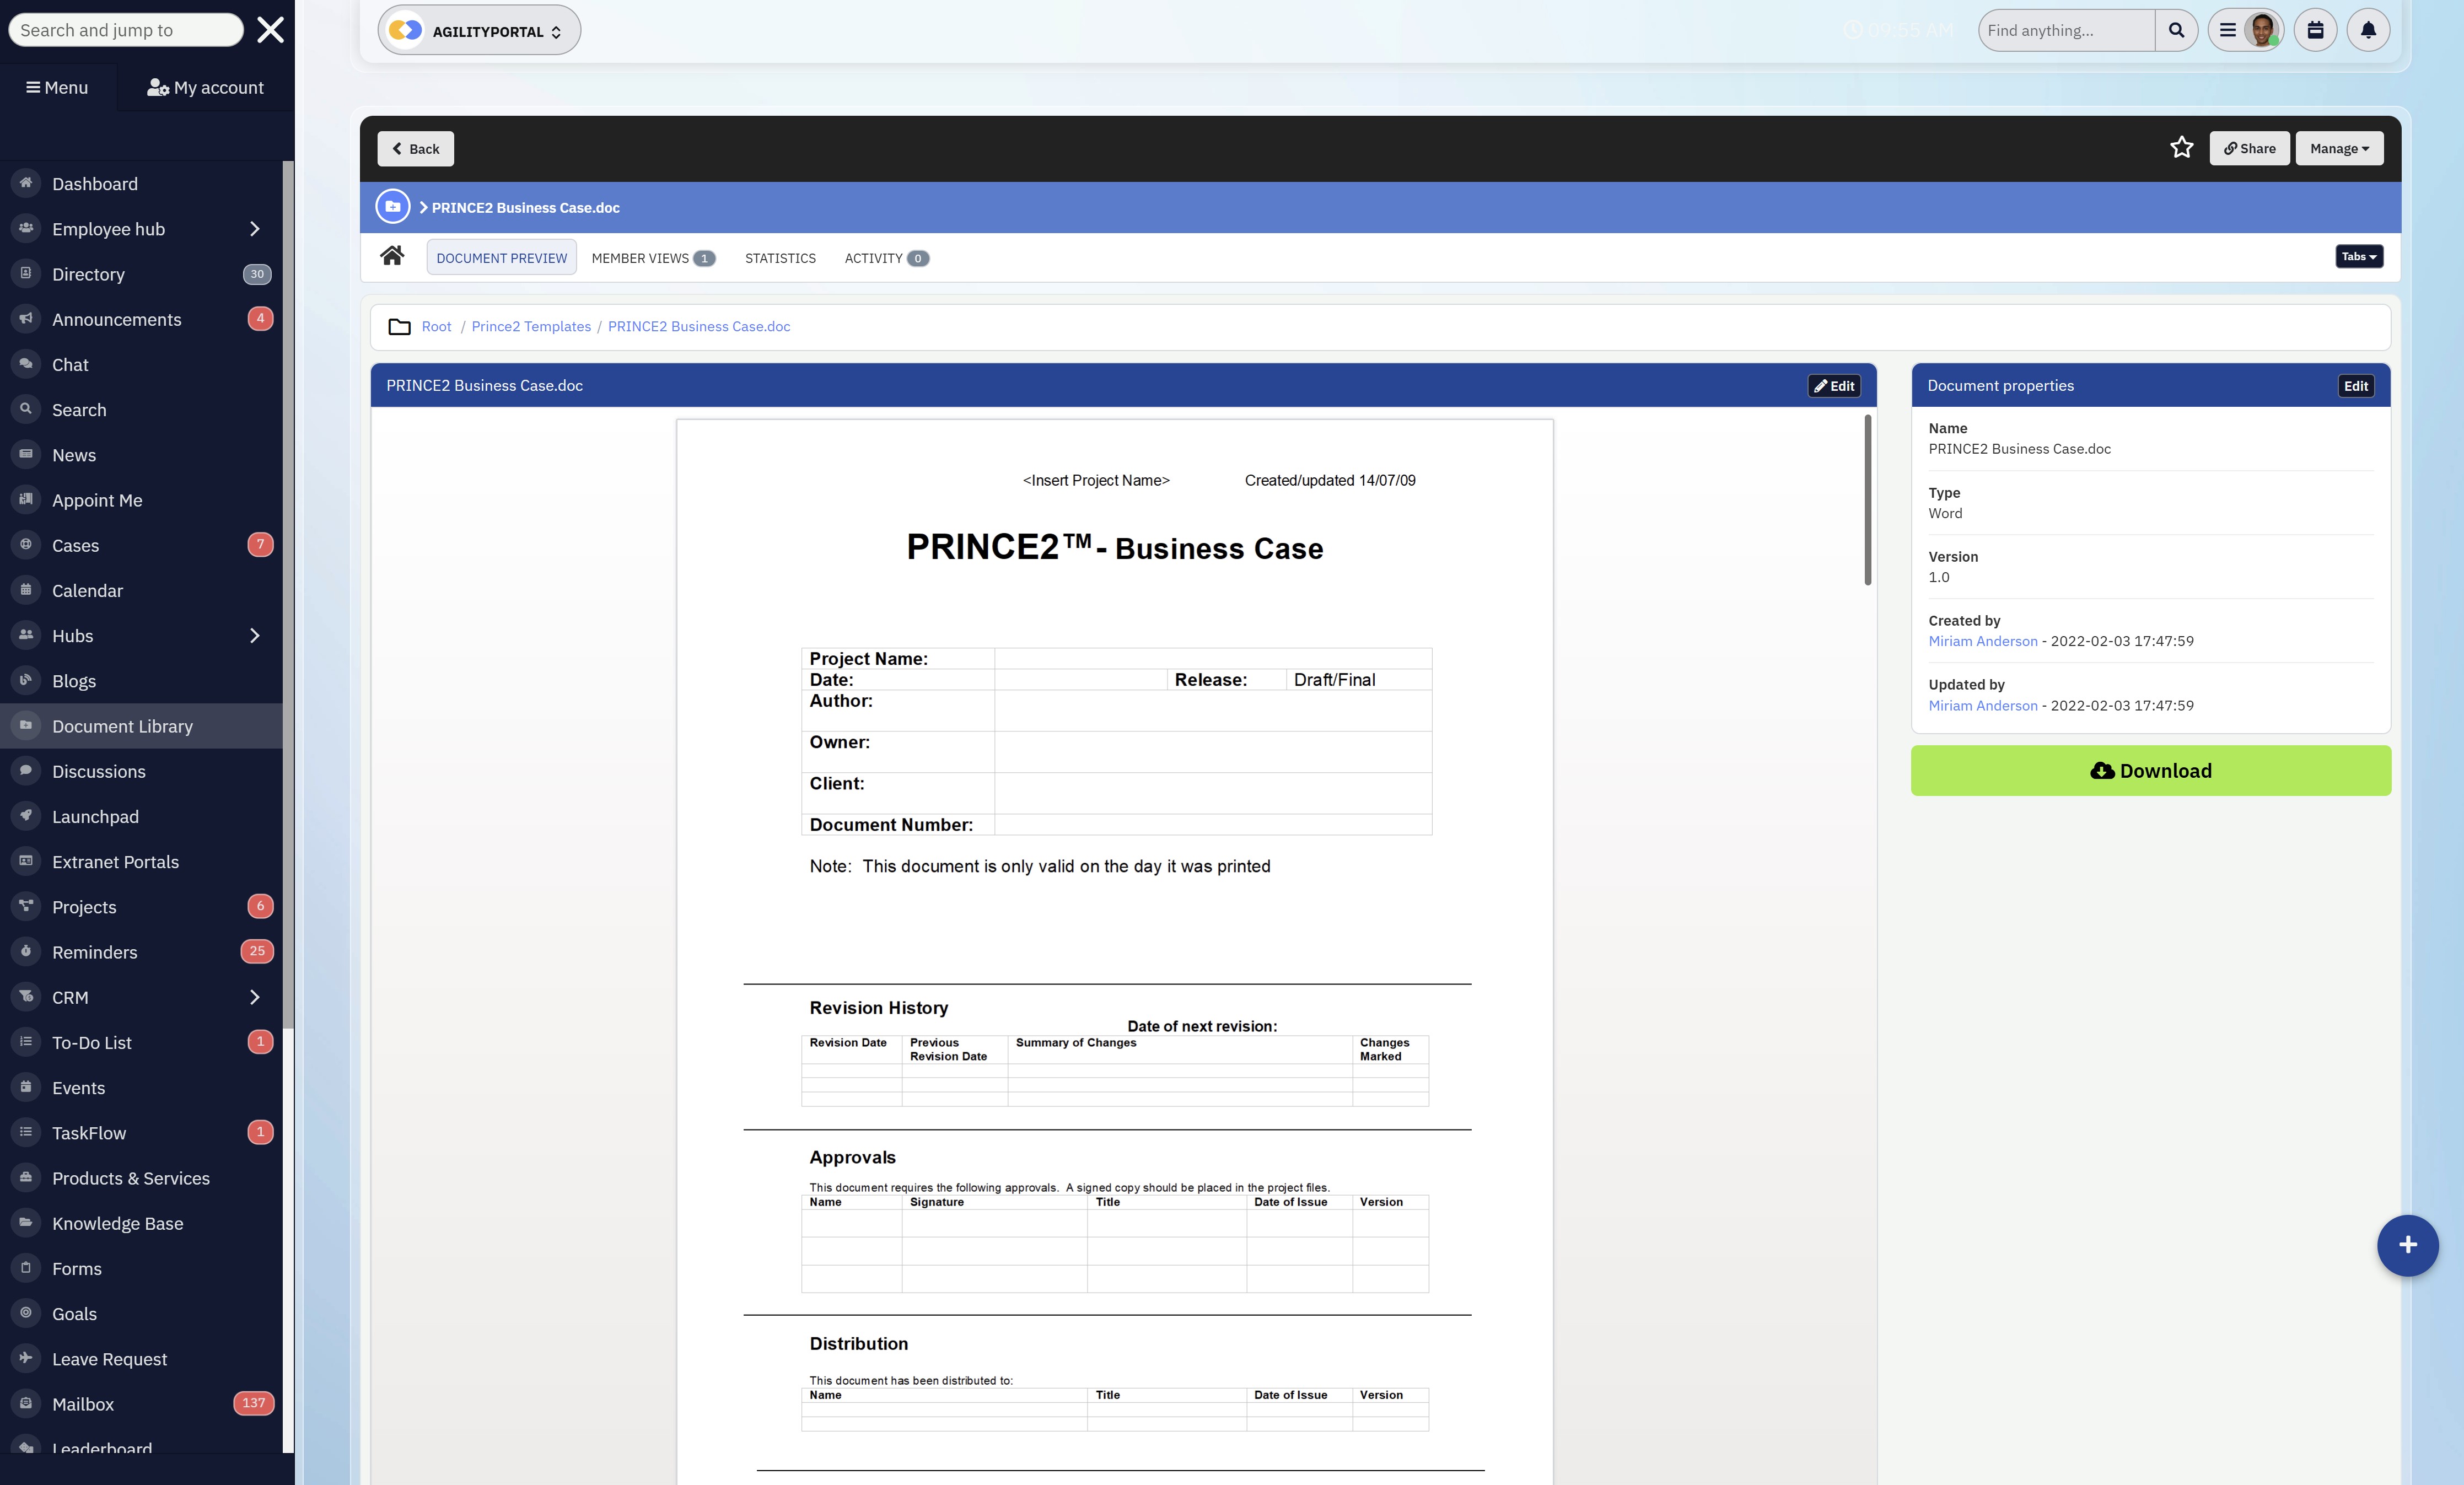Screen dimensions: 2464x1485
Task: Click the green Download button
Action: [x=2150, y=771]
